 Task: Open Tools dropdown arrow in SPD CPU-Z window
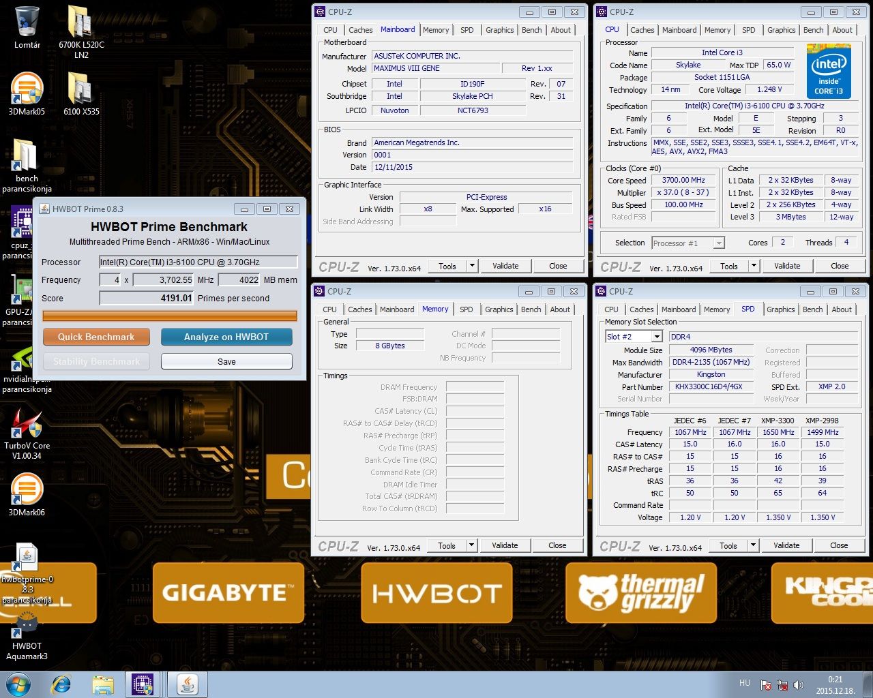(x=753, y=545)
